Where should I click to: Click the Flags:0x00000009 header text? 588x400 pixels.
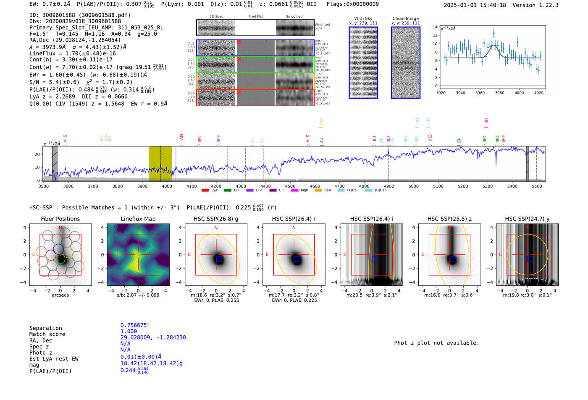click(x=352, y=4)
